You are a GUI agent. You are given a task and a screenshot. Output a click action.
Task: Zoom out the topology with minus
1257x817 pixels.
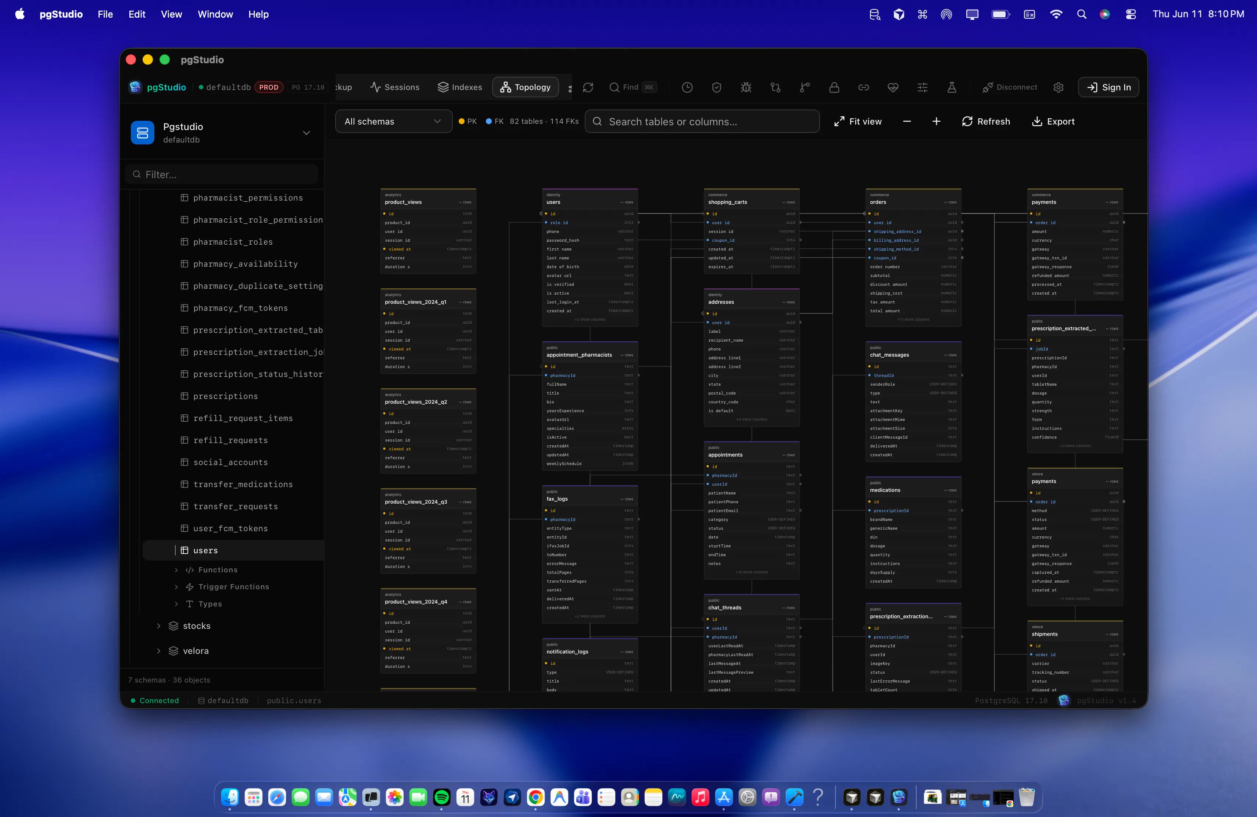(x=907, y=121)
